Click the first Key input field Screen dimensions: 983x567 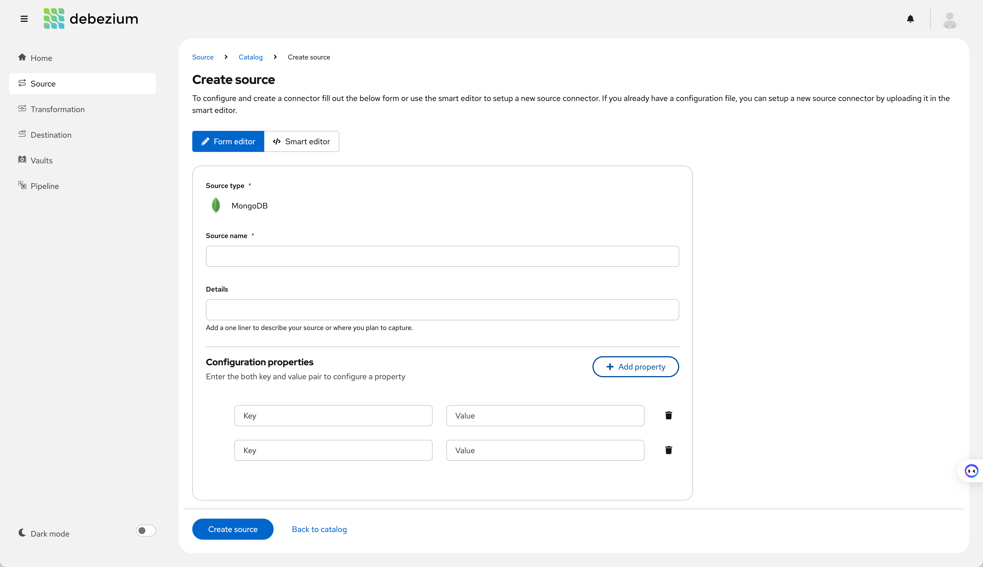point(333,415)
